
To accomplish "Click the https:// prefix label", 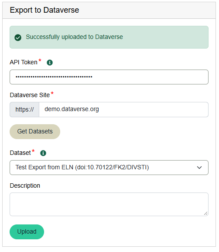I will tap(24, 109).
